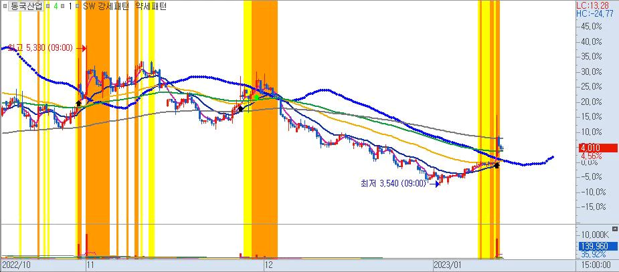
Task: Click the 20.0% price axis tick
Action: (x=591, y=102)
